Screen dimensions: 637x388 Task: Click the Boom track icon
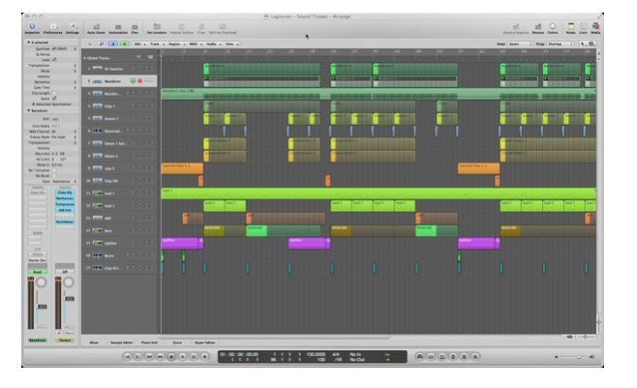pyautogui.click(x=97, y=255)
